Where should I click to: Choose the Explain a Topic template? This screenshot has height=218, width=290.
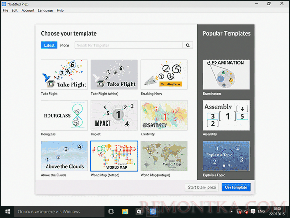(x=226, y=156)
